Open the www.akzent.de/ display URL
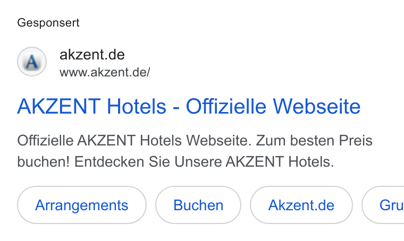Image resolution: width=404 pixels, height=241 pixels. click(x=105, y=72)
